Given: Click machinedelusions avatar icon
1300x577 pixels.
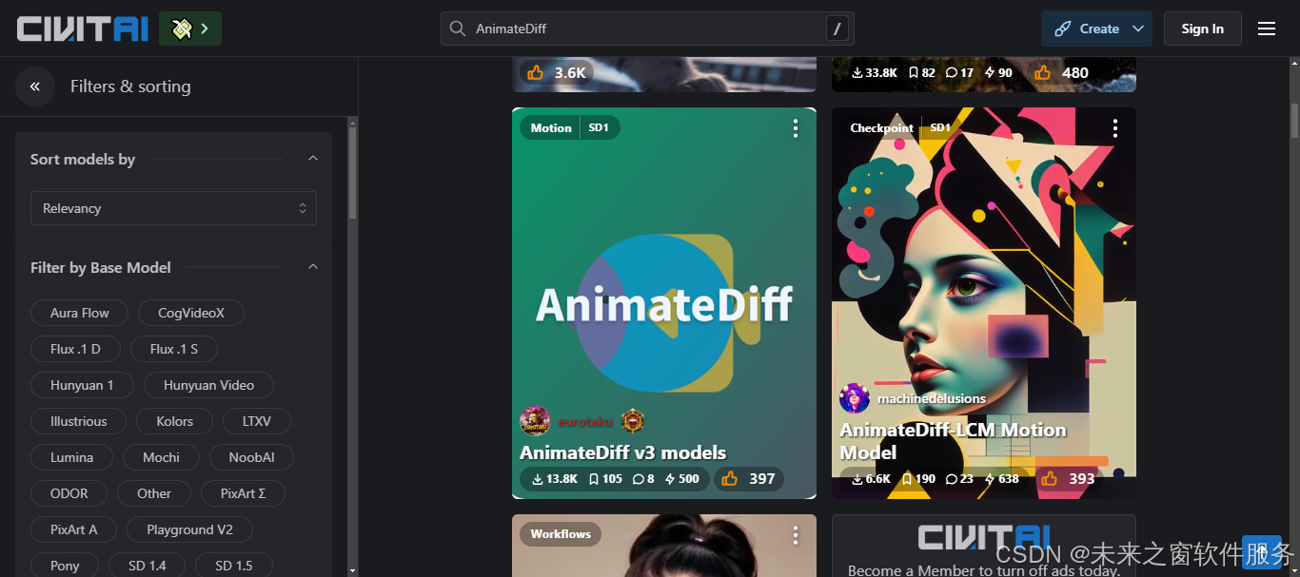Looking at the screenshot, I should 855,398.
